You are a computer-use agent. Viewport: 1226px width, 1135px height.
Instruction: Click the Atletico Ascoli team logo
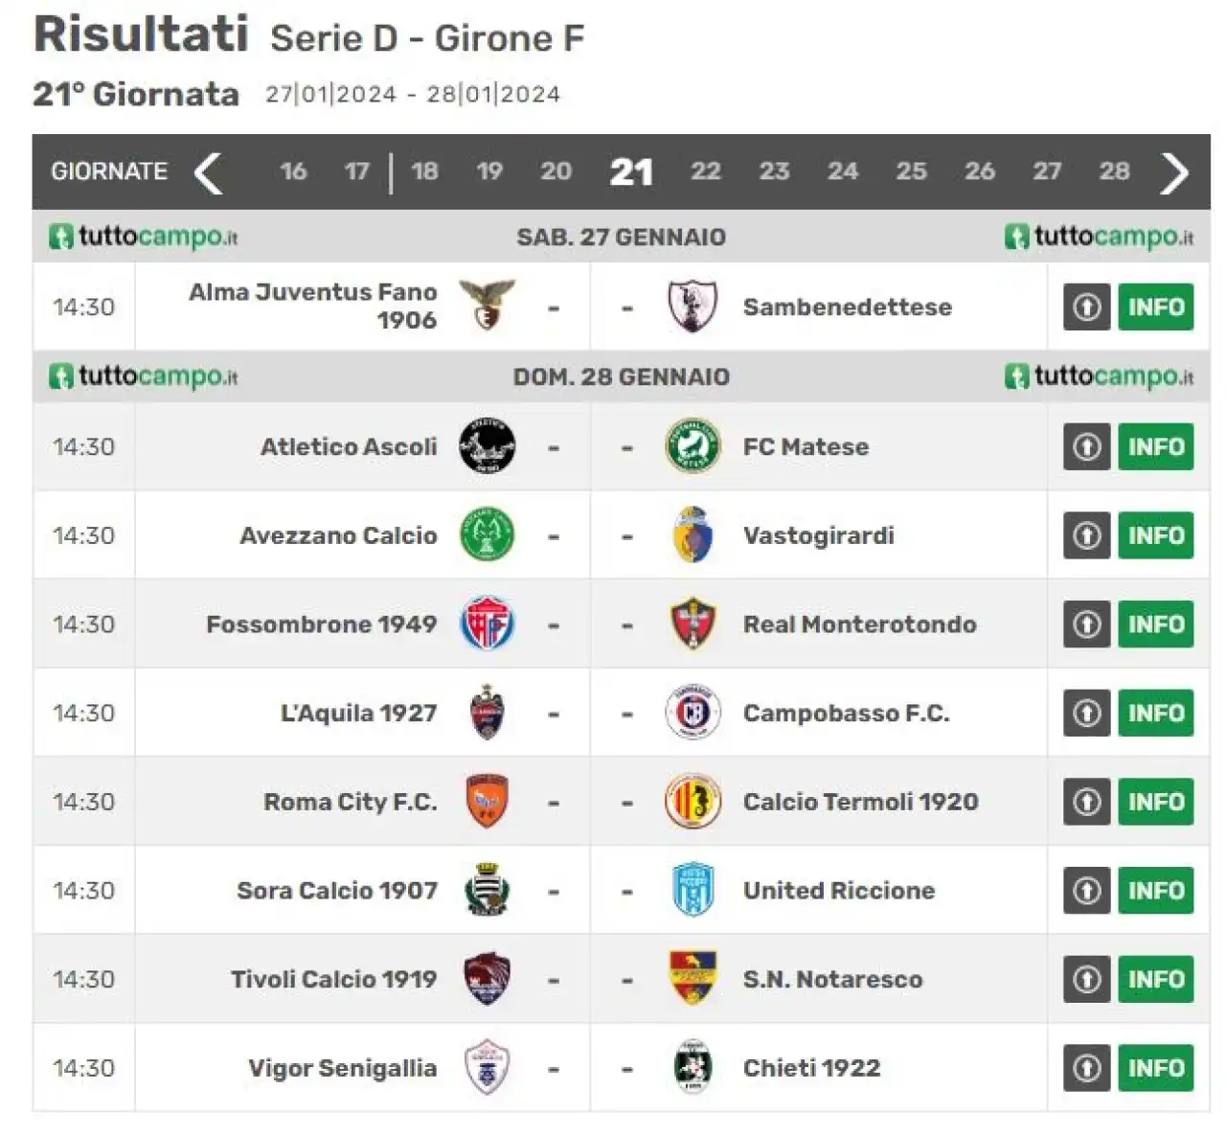click(487, 446)
